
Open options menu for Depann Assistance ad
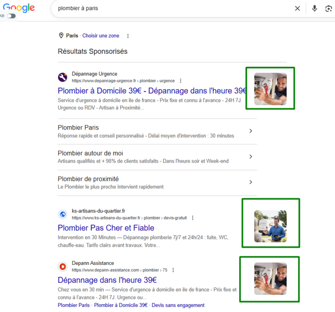[x=173, y=270]
